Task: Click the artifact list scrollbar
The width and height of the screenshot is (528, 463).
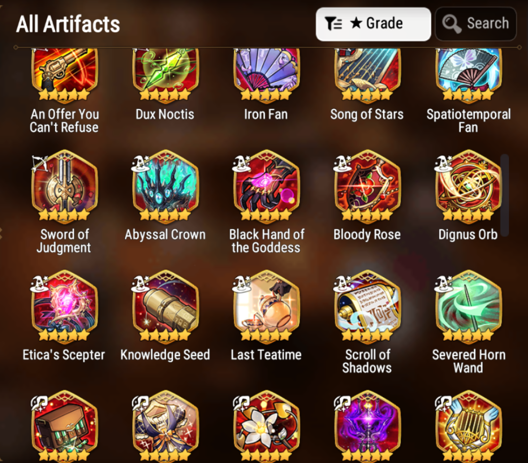Action: click(504, 195)
